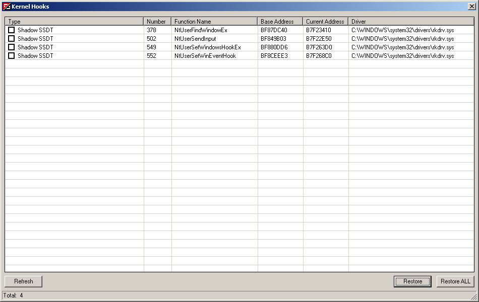
Task: Click number cell 502
Action: tap(152, 38)
